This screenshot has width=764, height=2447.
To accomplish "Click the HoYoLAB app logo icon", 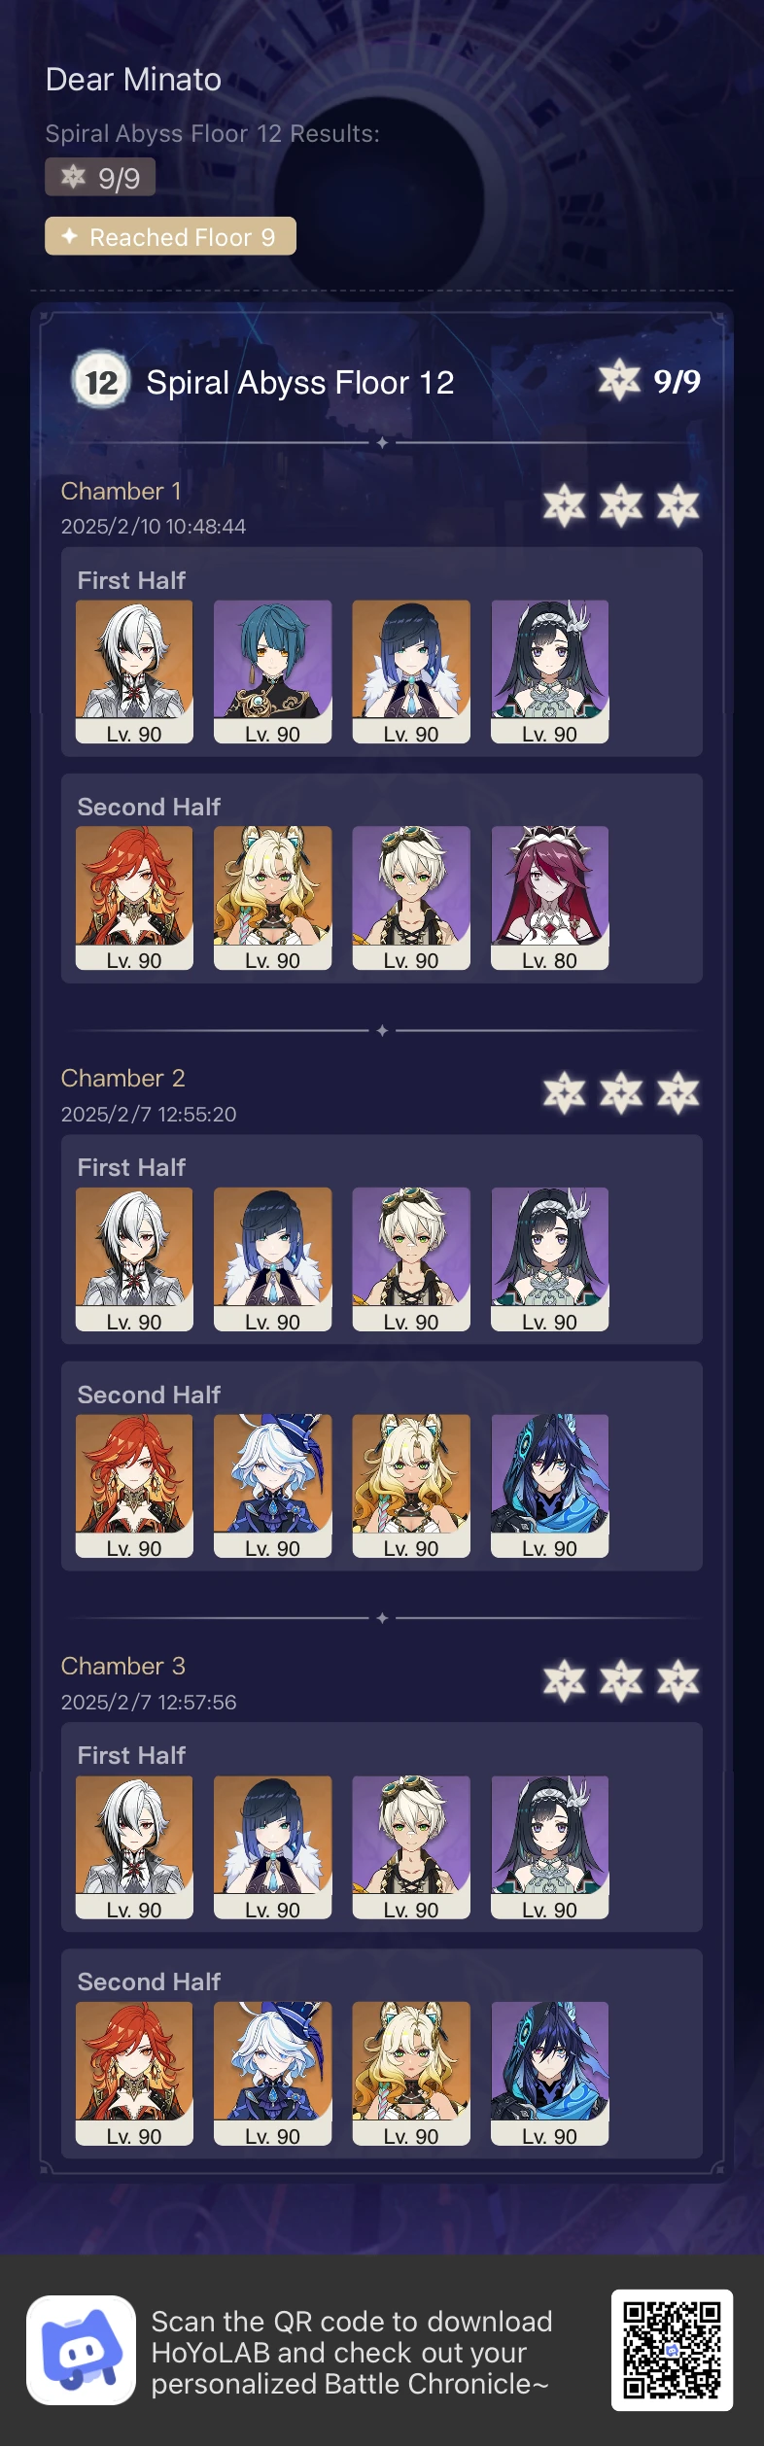I will point(81,2350).
